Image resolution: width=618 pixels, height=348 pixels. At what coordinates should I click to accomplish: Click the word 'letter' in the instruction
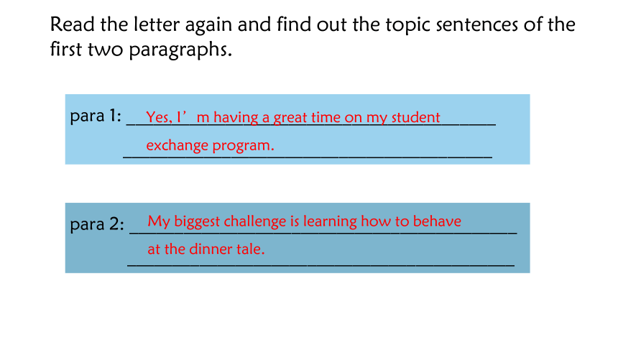tap(157, 24)
